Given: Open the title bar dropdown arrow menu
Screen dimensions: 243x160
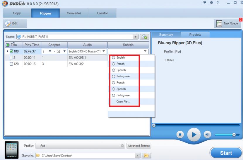Looking at the screenshot, I should coord(205,2).
